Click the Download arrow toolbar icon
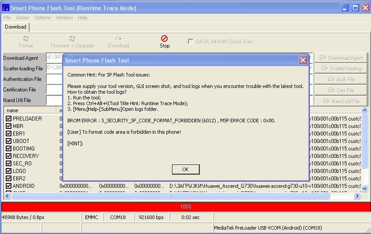 [x=118, y=39]
